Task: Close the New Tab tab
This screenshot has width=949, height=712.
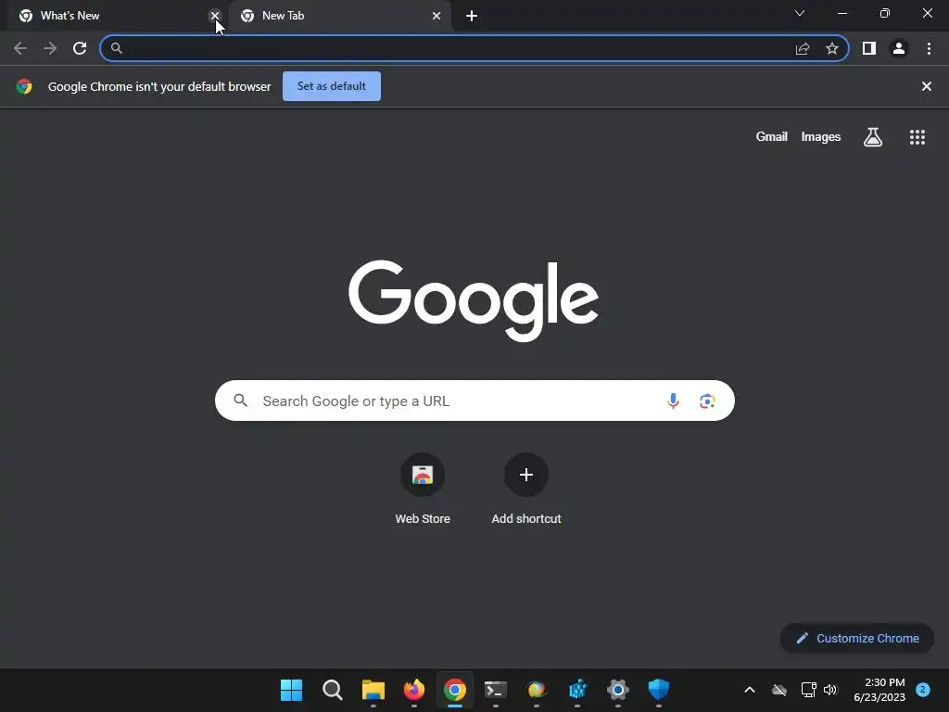Action: 437,16
